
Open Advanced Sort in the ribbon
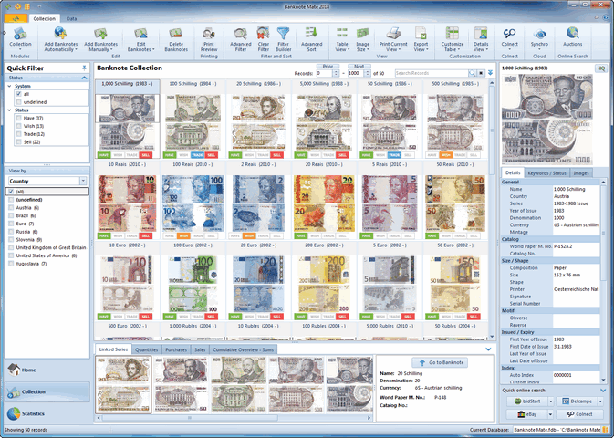click(x=311, y=38)
